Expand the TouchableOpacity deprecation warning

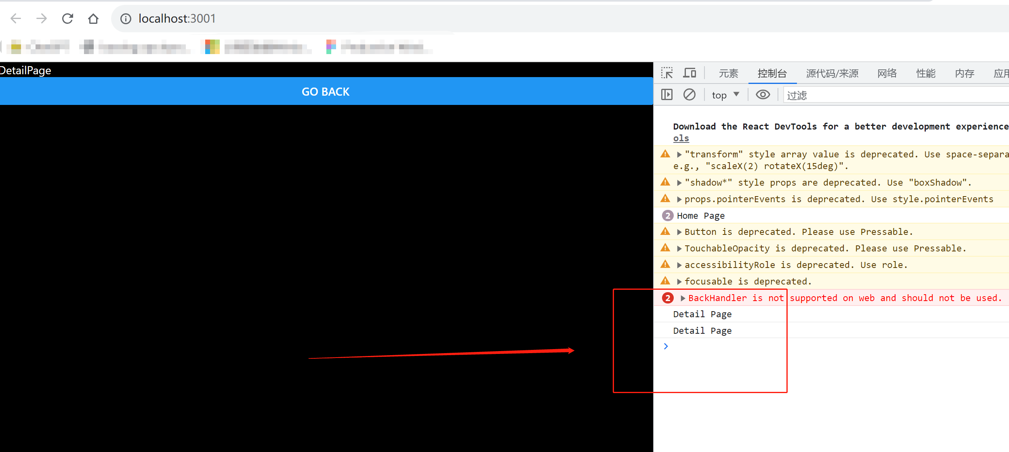(679, 248)
